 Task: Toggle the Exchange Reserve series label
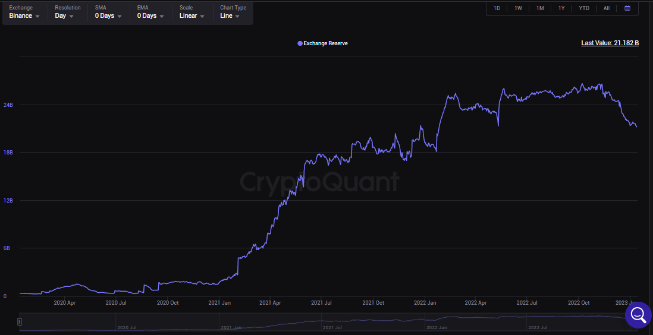tap(325, 43)
